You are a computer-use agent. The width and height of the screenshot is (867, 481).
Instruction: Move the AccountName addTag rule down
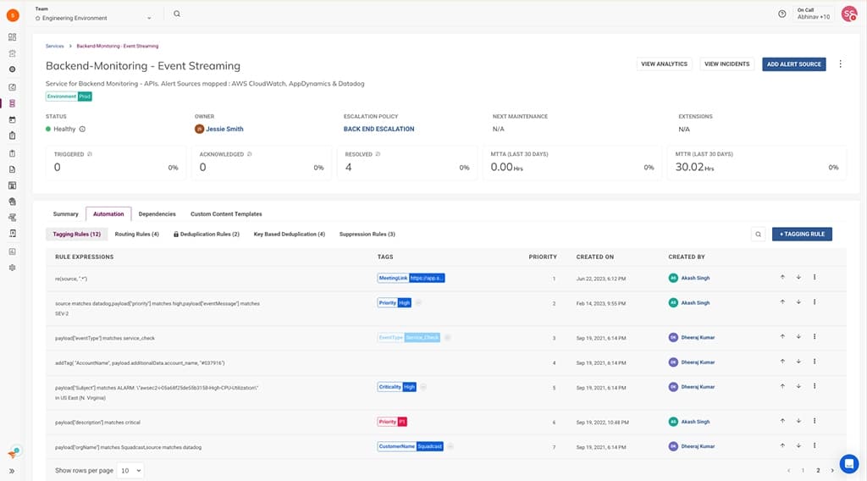point(798,362)
